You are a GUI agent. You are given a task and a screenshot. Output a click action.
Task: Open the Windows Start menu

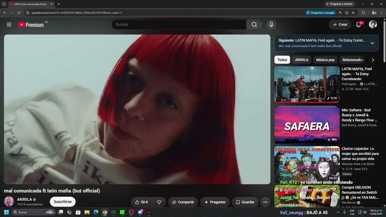pyautogui.click(x=6, y=212)
